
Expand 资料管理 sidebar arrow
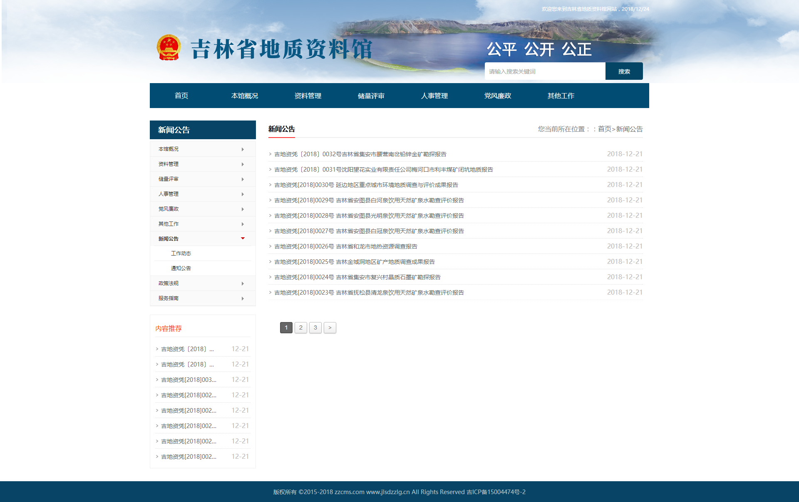(243, 164)
